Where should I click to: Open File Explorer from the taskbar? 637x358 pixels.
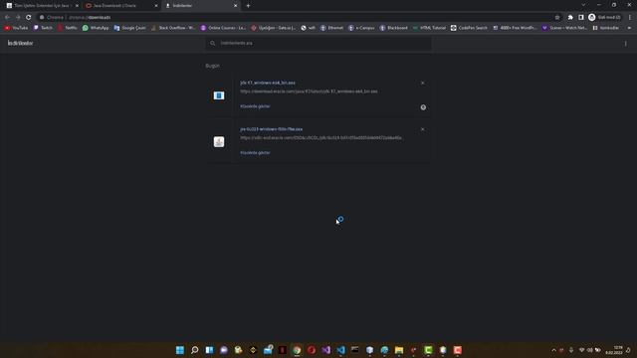coord(399,350)
